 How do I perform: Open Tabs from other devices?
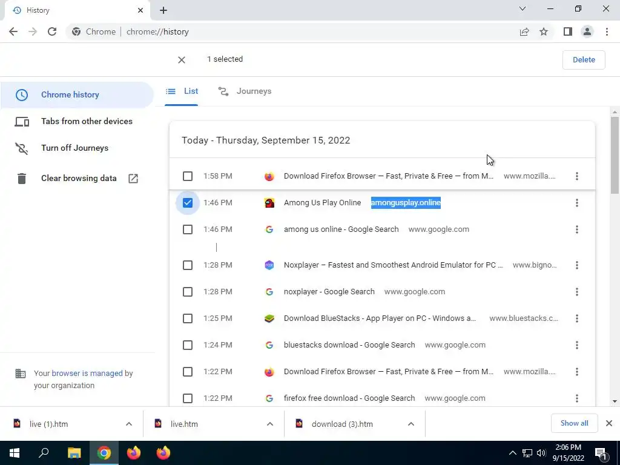coord(77,121)
